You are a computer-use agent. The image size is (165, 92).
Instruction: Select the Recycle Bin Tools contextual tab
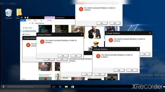tap(49, 18)
